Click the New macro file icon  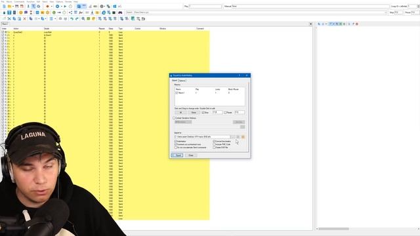(x=4, y=6)
